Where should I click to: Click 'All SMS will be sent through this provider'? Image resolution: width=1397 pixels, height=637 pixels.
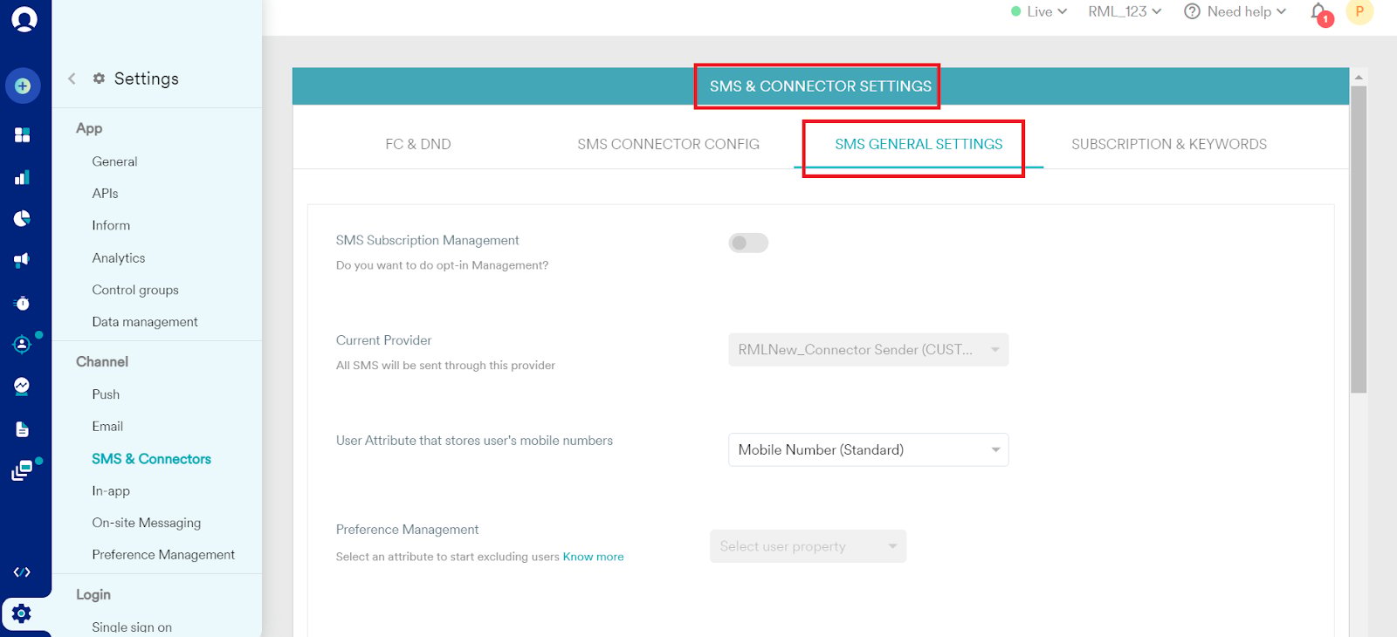(445, 366)
